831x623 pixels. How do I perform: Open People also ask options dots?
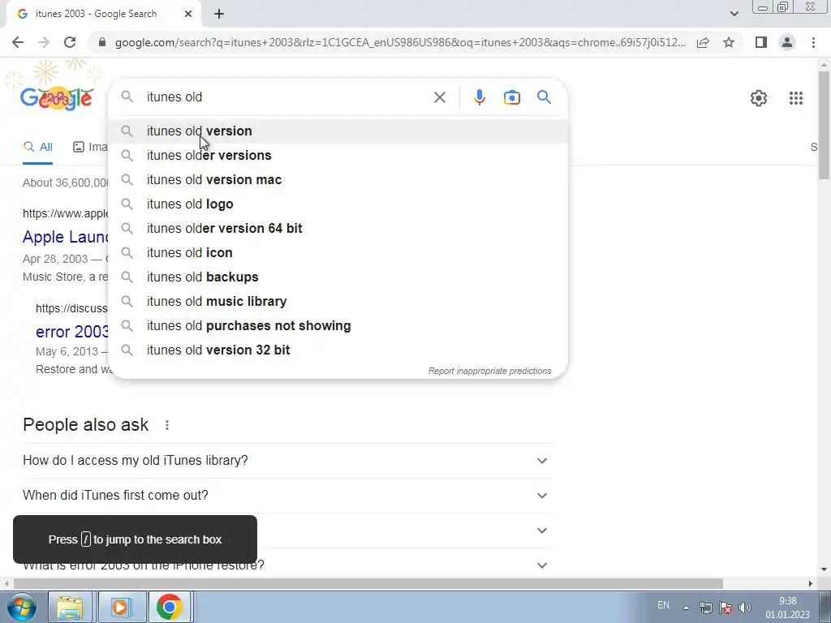(167, 425)
